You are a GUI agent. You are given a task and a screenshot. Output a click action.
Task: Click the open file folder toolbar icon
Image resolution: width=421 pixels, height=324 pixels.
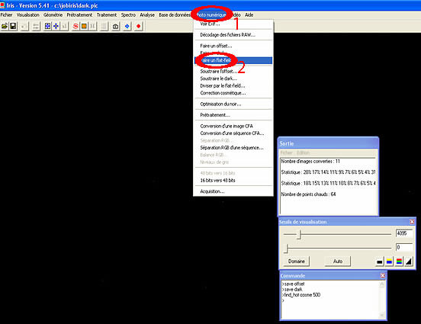click(5, 27)
